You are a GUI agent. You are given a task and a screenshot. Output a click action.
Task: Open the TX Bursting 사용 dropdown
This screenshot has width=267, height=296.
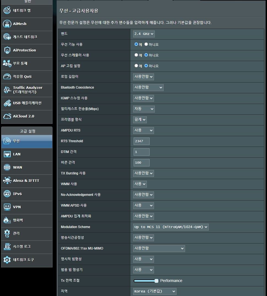[x=144, y=173]
